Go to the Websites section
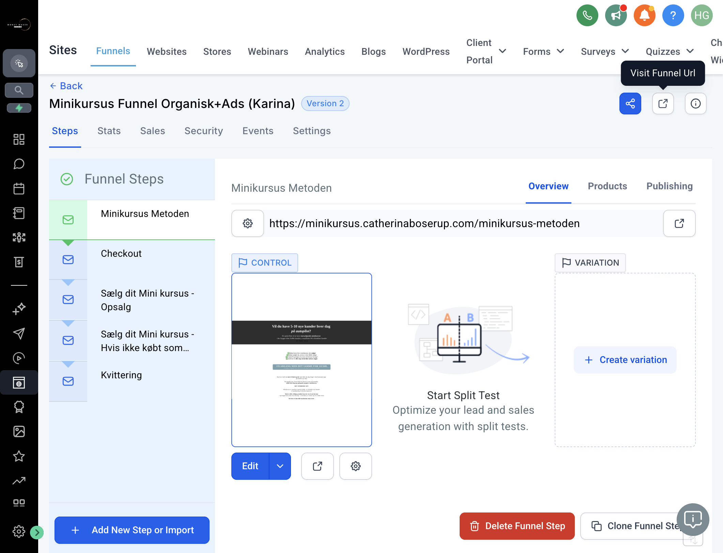723x553 pixels. tap(167, 51)
